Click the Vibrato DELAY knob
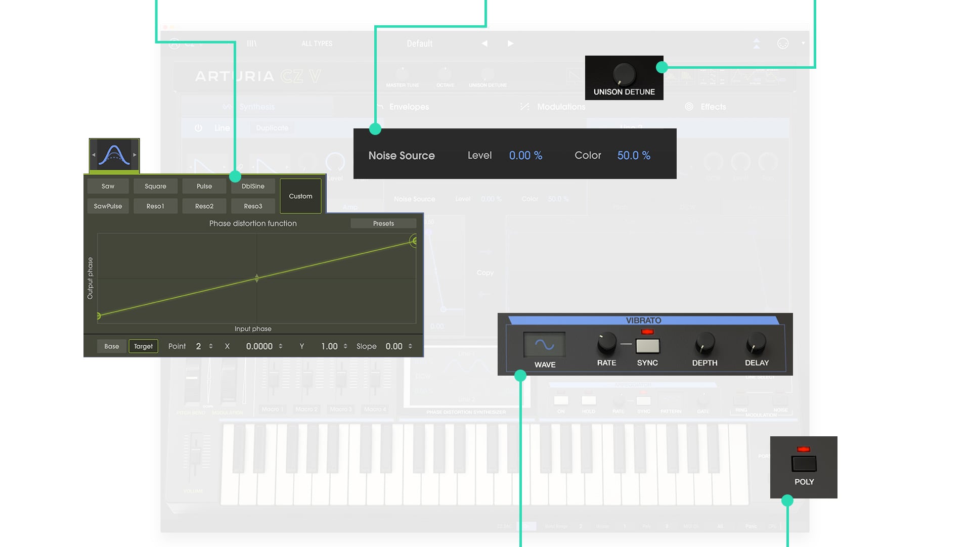 coord(756,343)
